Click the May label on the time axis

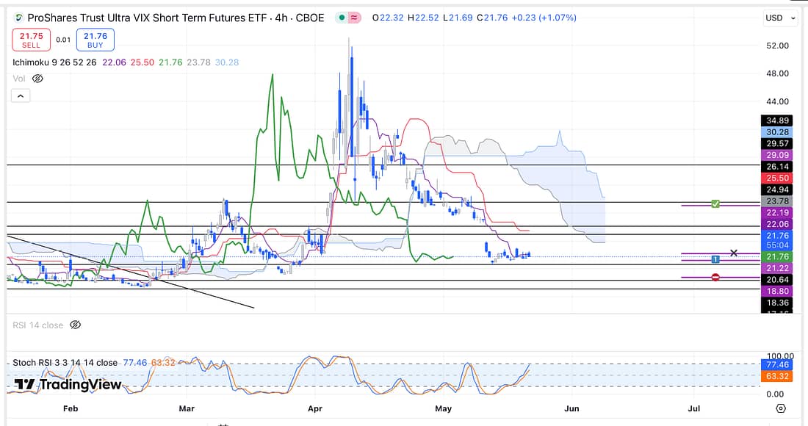(x=443, y=408)
